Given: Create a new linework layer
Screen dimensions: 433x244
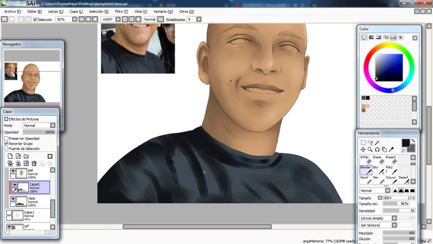Looking at the screenshot, I should coord(18,156).
